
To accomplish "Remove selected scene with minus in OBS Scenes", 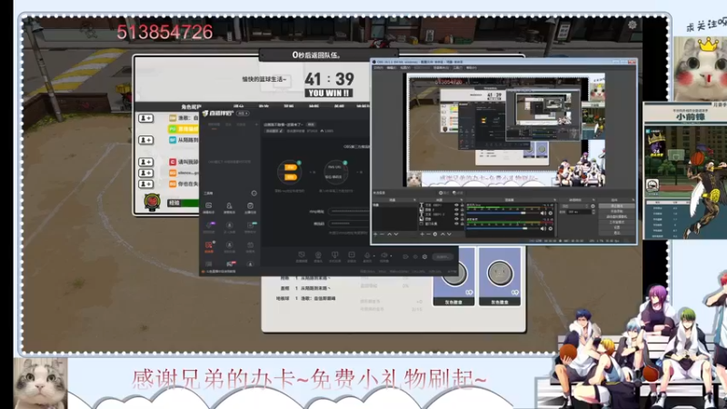I will (382, 234).
